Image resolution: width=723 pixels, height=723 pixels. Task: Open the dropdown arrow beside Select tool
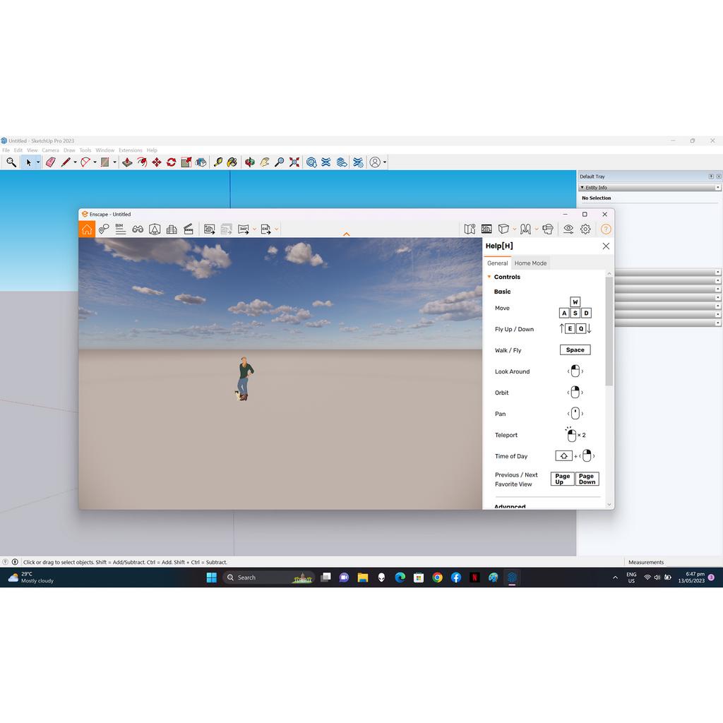click(38, 162)
